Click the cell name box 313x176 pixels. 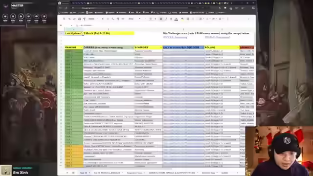coord(66,25)
